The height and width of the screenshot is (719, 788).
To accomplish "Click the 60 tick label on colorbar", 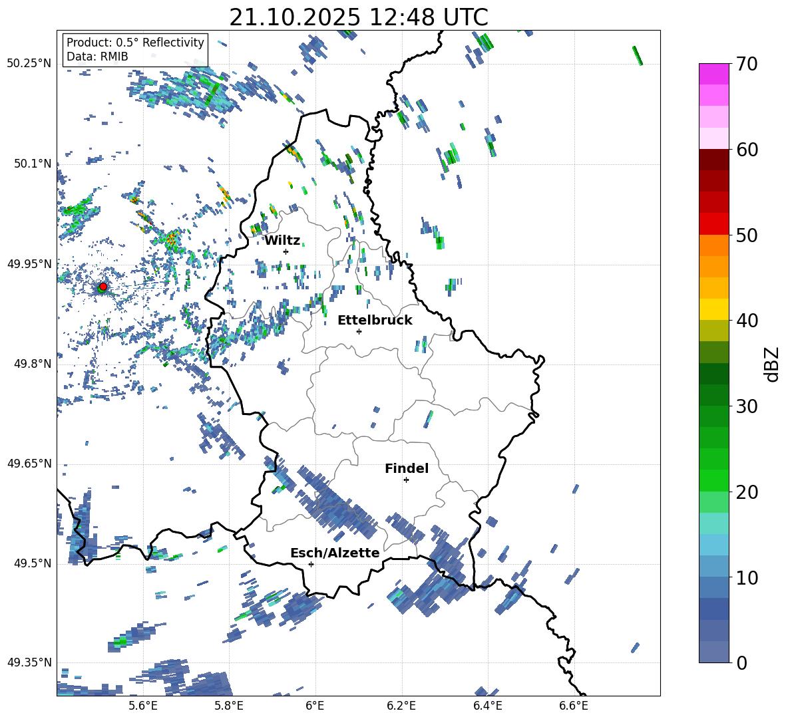I will pos(746,150).
